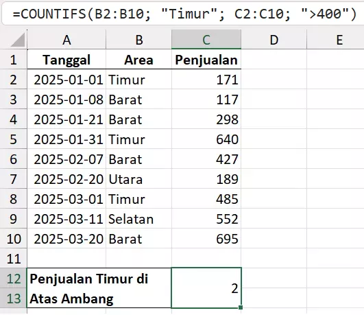364x315 pixels.
Task: Select row 13 header
Action: pyautogui.click(x=14, y=299)
